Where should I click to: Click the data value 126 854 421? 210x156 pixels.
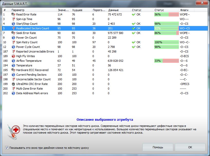pos(116,70)
